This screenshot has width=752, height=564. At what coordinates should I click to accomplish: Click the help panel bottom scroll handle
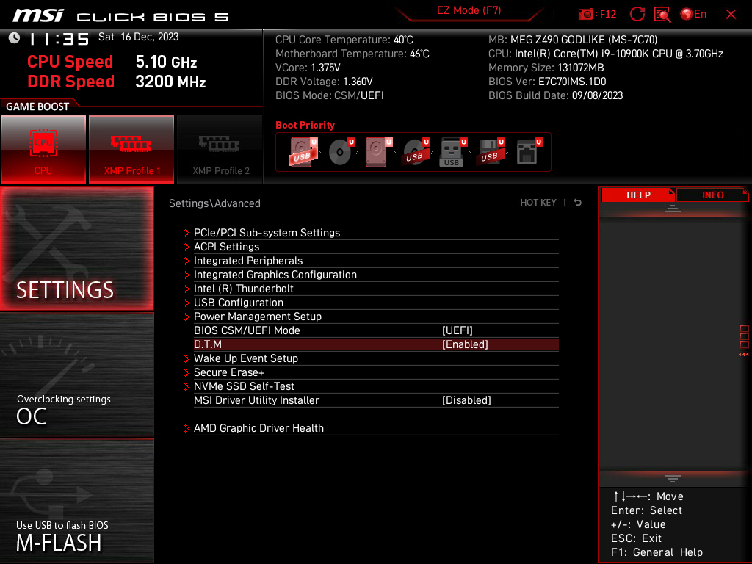click(x=673, y=478)
